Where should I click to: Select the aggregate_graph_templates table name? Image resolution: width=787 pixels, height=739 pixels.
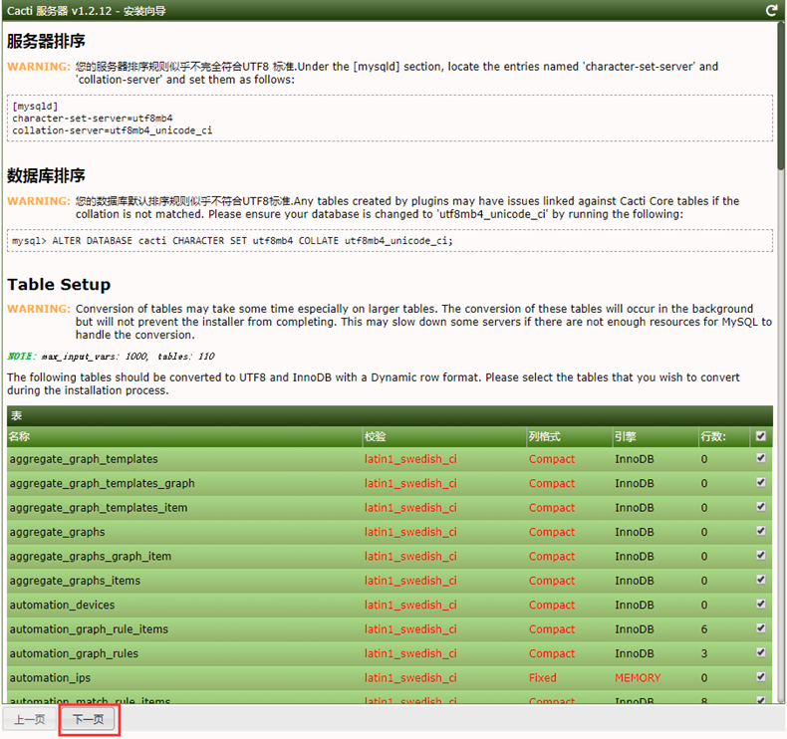tap(84, 459)
